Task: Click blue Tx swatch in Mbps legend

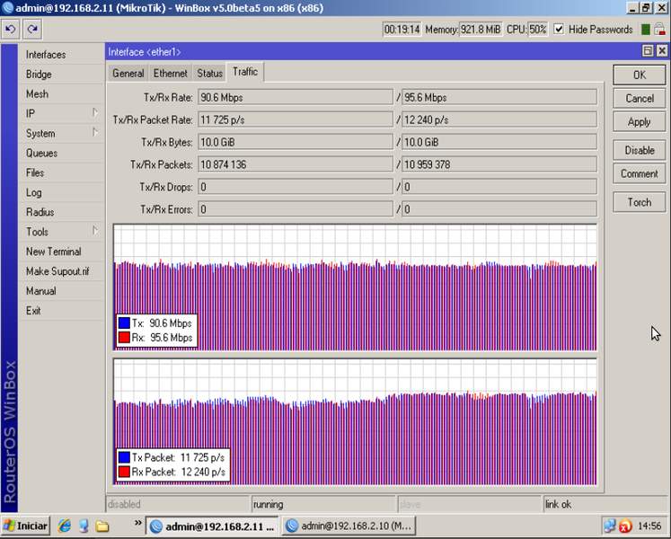Action: (124, 323)
